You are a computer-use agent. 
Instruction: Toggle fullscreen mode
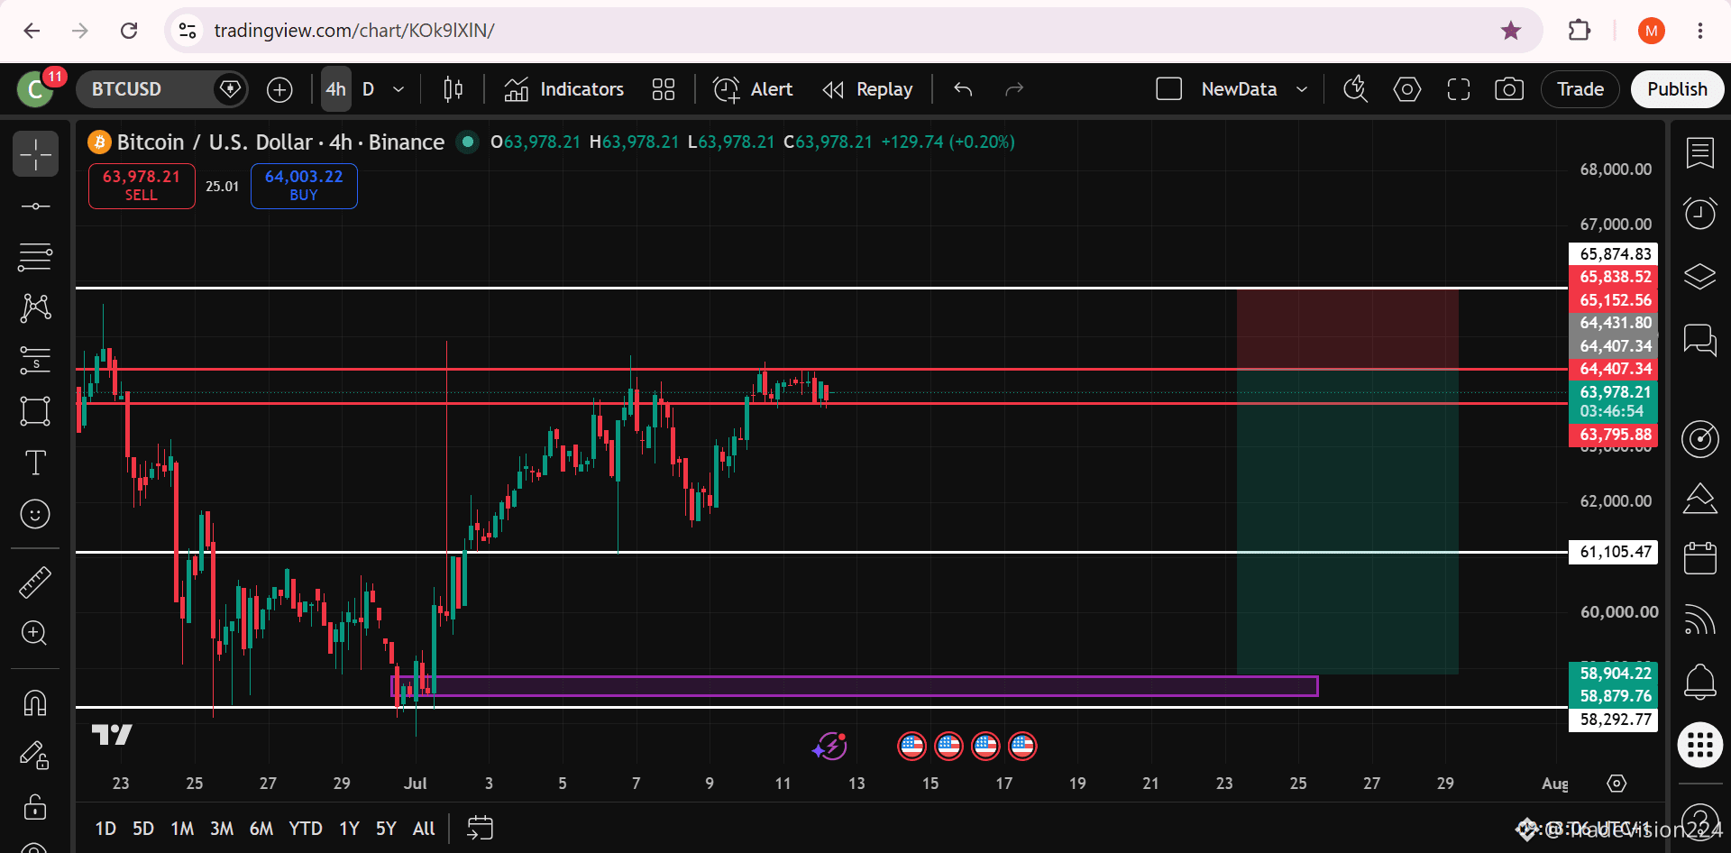click(1459, 89)
